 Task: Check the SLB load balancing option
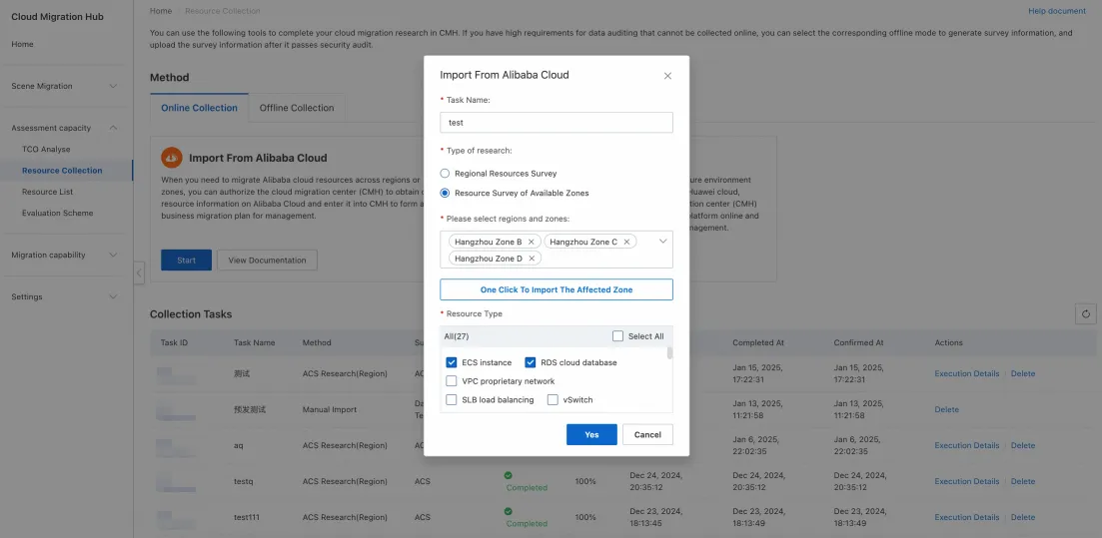452,400
